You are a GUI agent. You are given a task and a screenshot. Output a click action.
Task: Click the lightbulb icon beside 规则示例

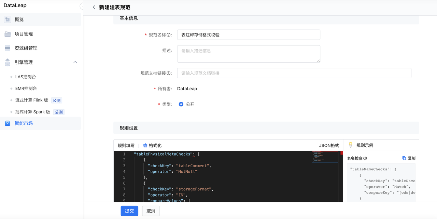pyautogui.click(x=350, y=145)
